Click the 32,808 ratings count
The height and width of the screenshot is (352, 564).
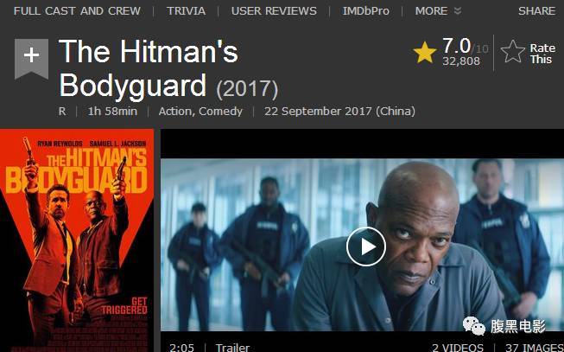[460, 61]
